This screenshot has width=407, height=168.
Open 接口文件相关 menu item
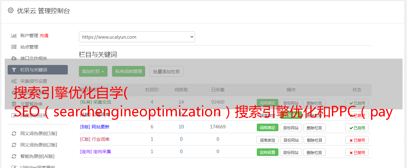34,58
